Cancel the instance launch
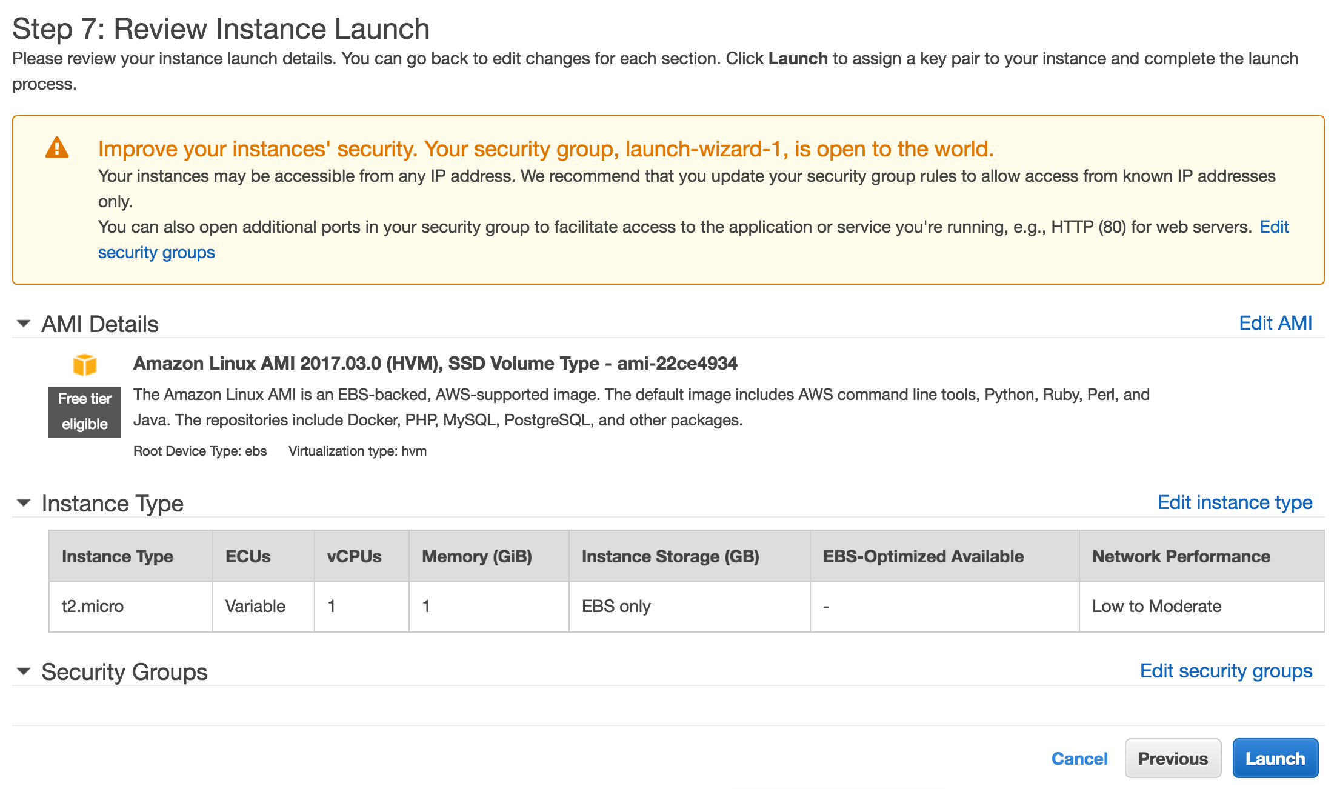 point(1079,757)
